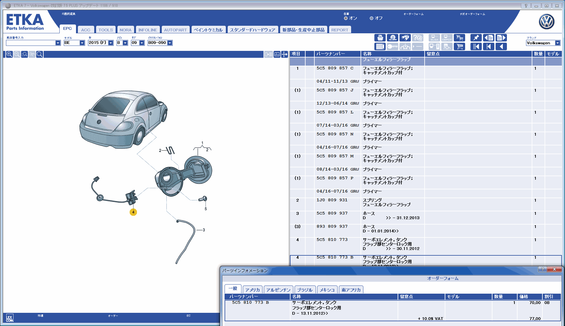This screenshot has height=326, width=565.
Task: Go to the next page document icon
Action: (501, 38)
